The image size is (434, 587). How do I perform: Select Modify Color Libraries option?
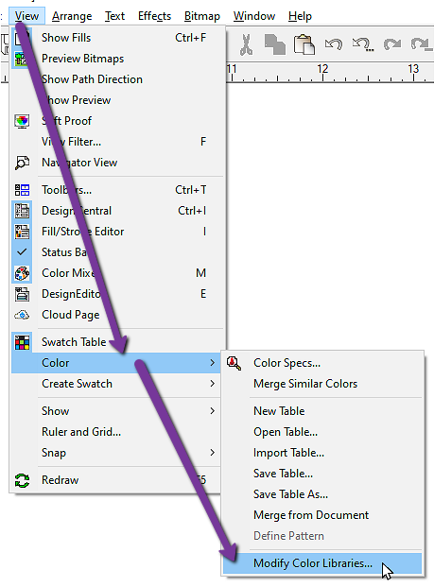322,563
